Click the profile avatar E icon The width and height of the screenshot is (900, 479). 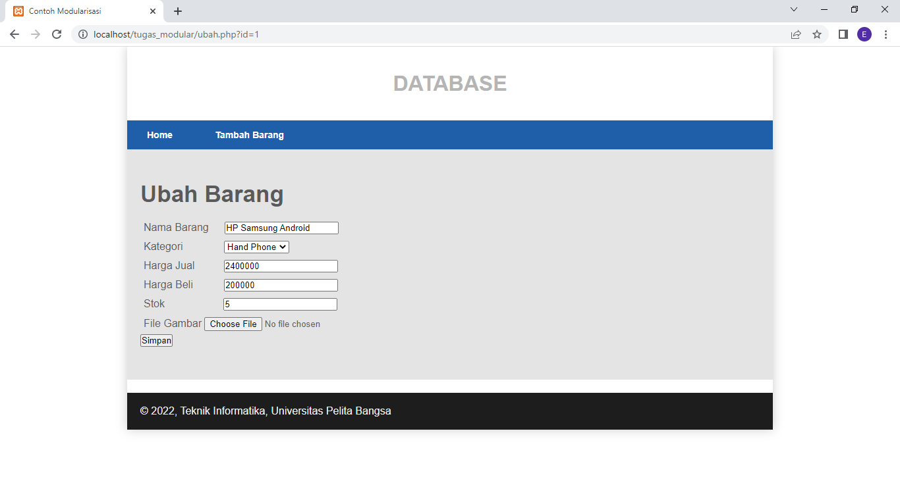click(x=864, y=34)
